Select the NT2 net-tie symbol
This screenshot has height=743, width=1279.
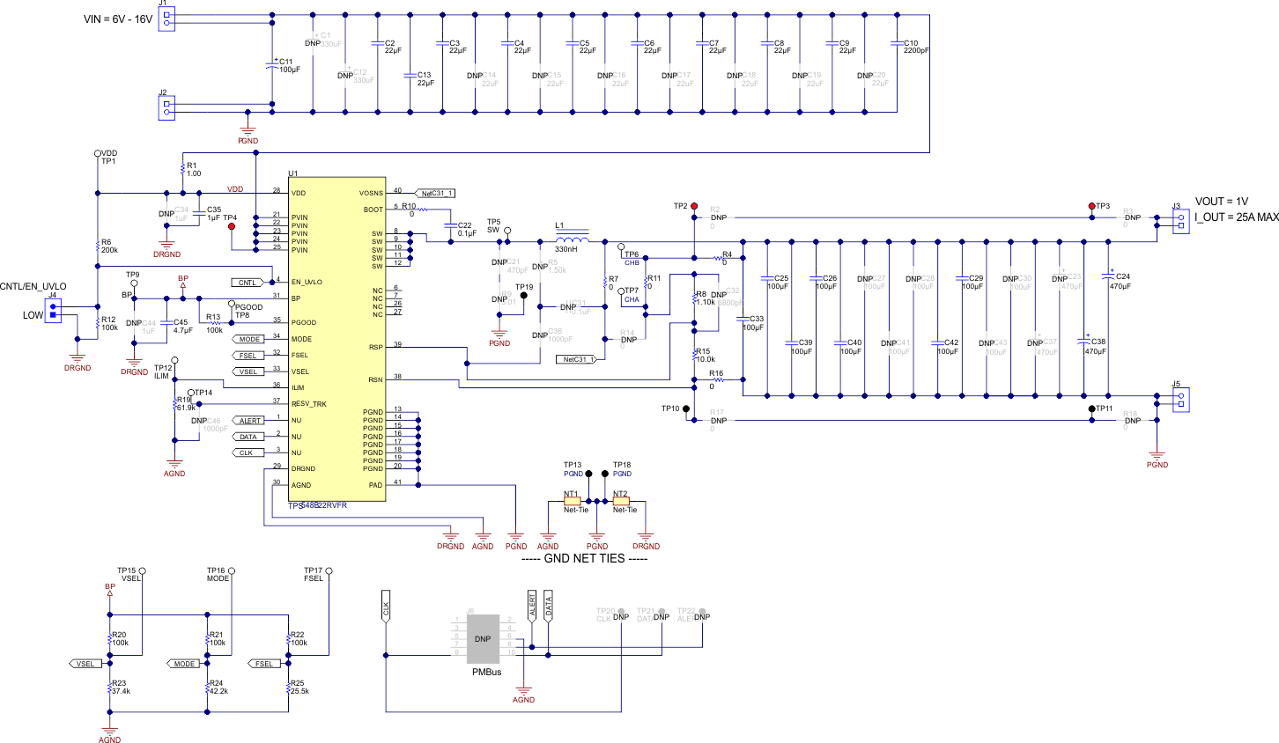coord(621,502)
